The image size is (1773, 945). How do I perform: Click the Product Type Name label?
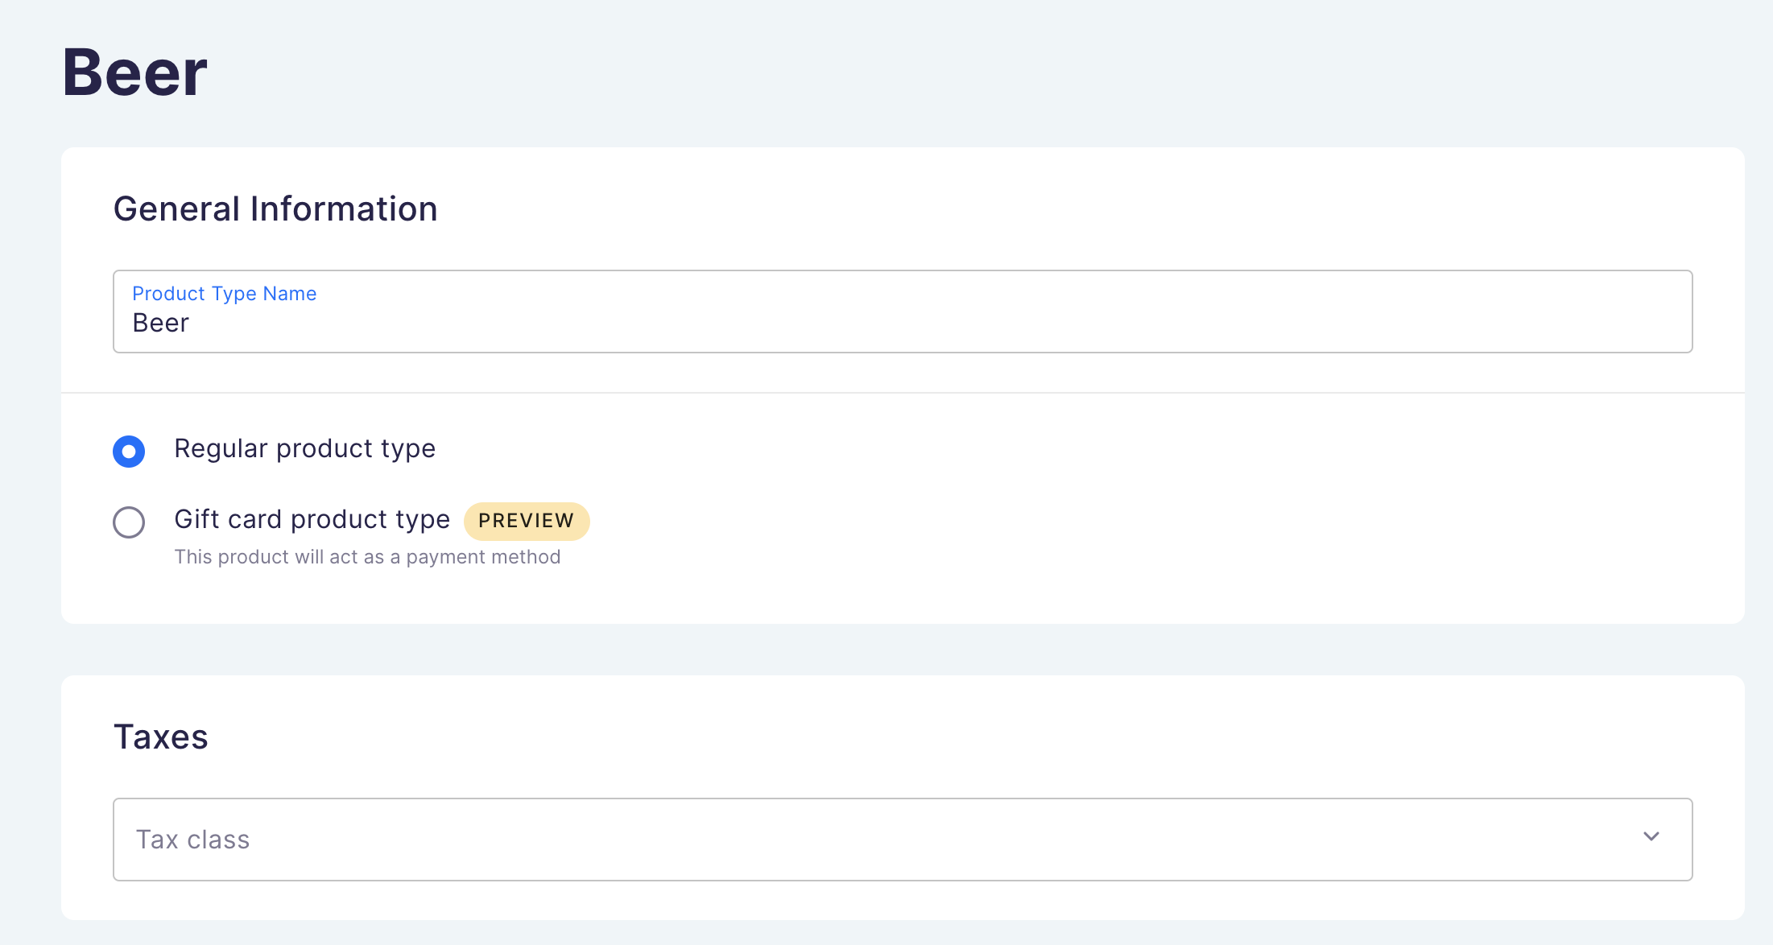[224, 293]
